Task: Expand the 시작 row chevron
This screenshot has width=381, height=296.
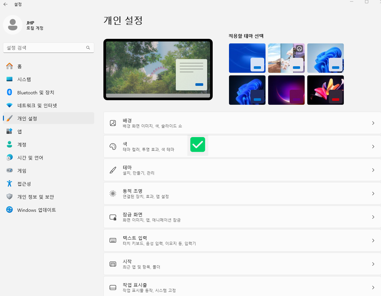Action: [373, 264]
